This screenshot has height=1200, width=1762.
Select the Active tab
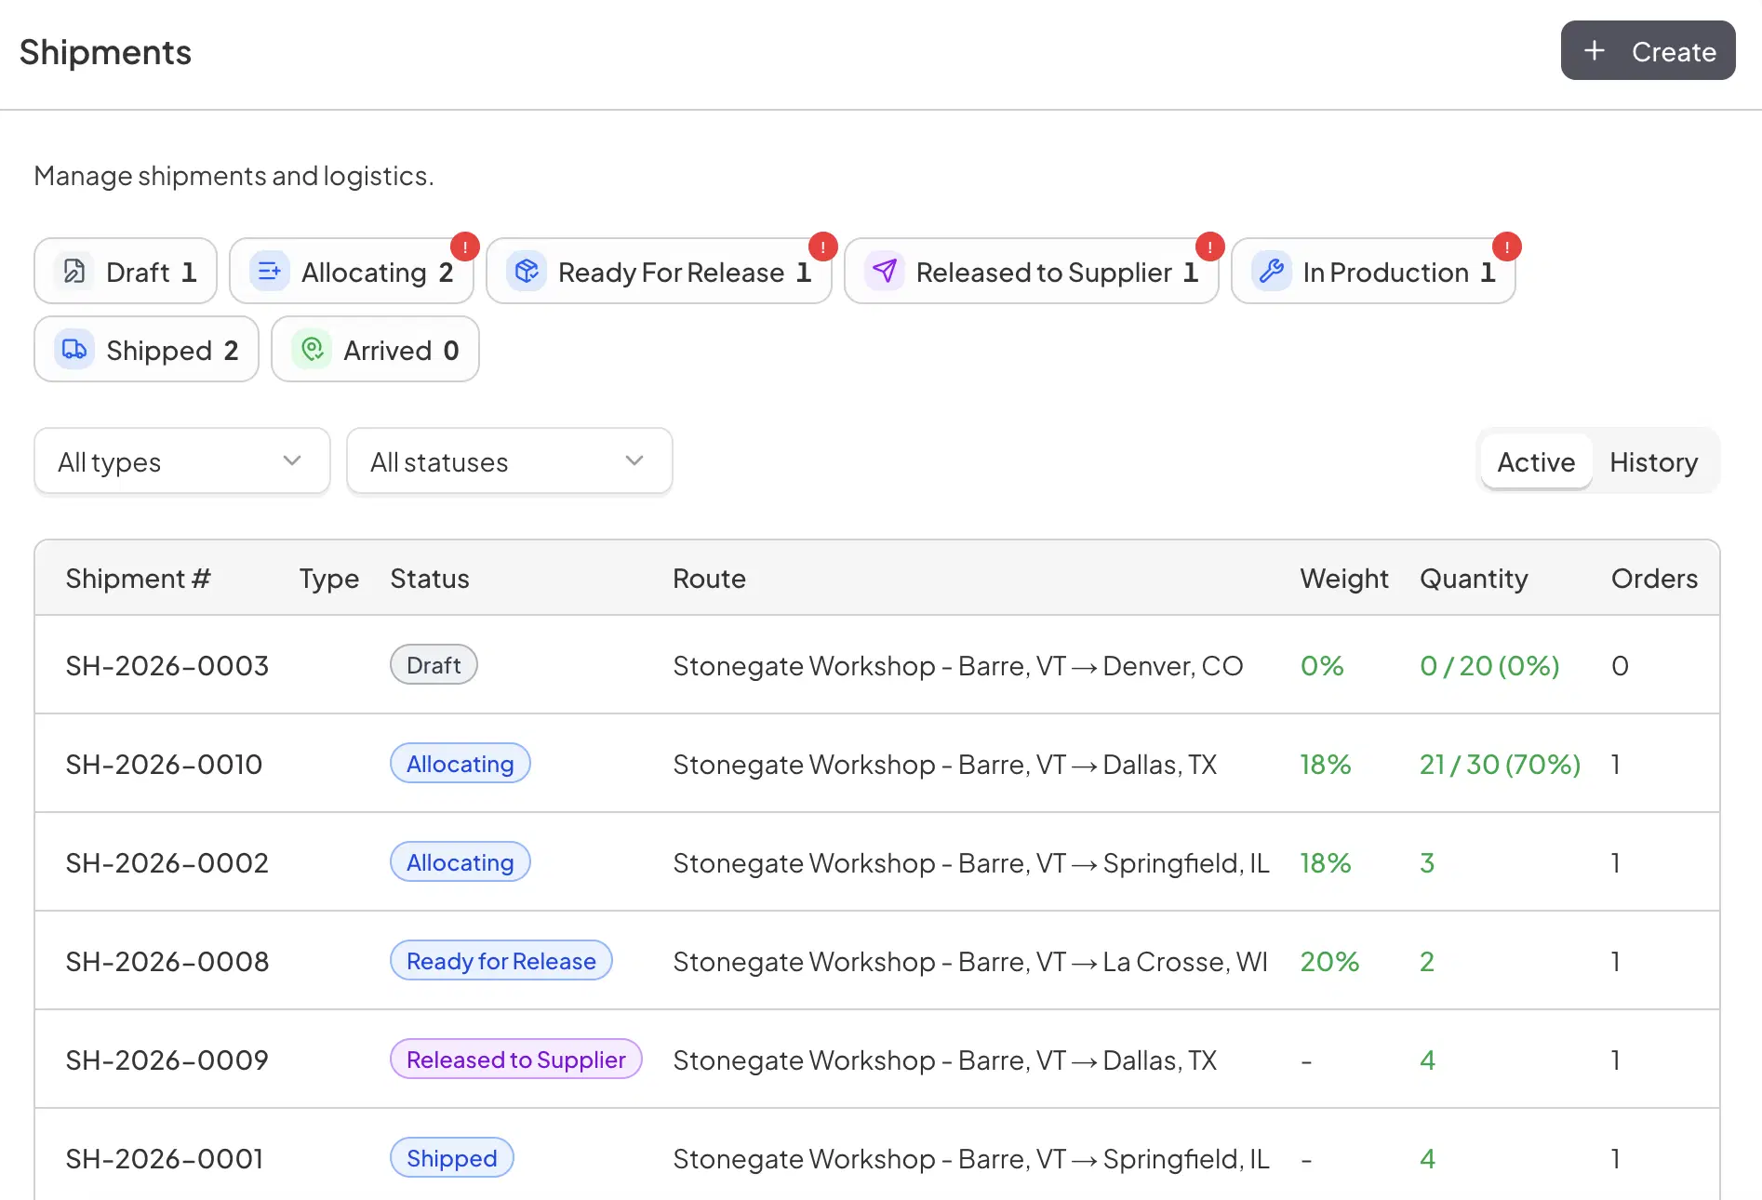pos(1535,461)
